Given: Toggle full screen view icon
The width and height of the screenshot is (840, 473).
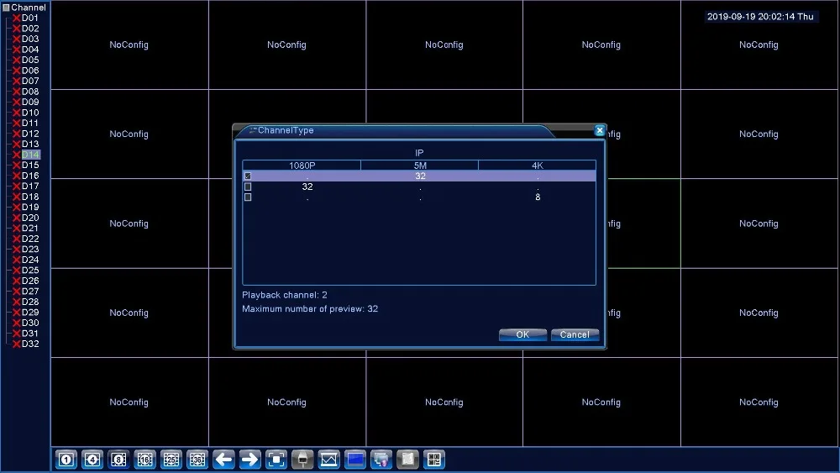Looking at the screenshot, I should (276, 460).
